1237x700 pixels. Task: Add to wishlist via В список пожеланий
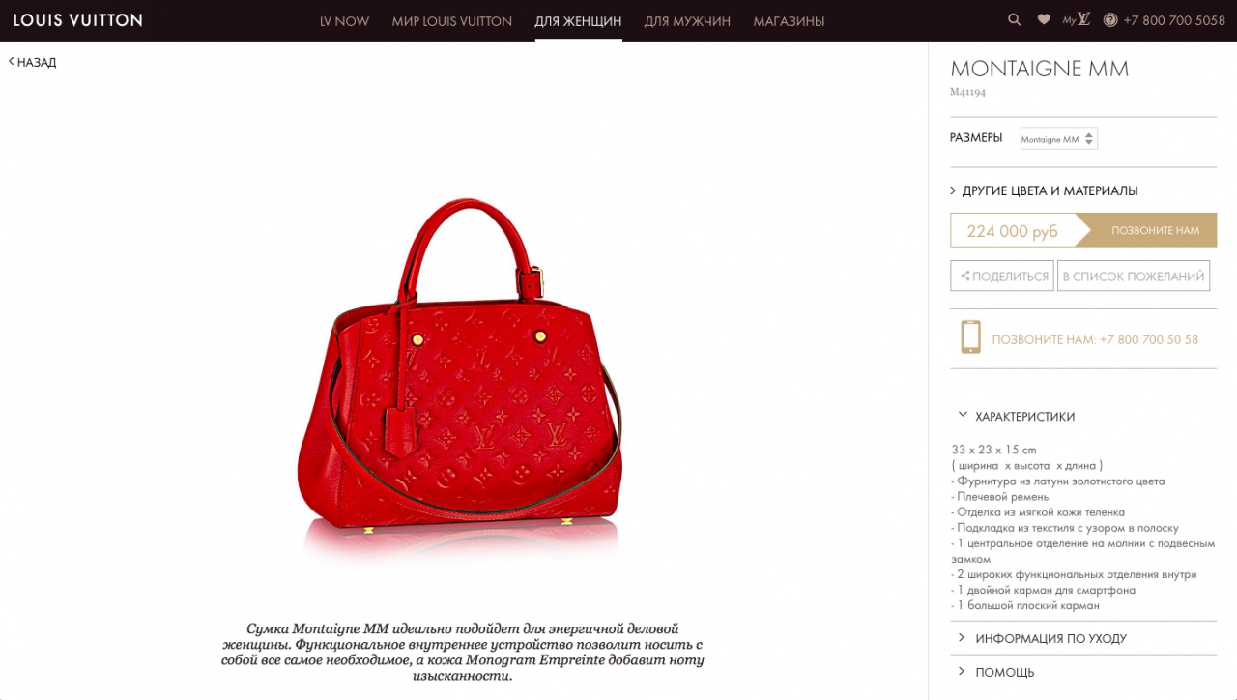tap(1134, 276)
